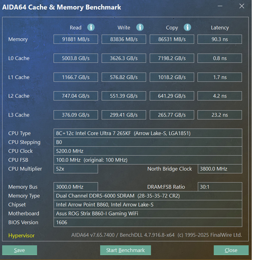The width and height of the screenshot is (260, 260).
Task: Click the DRAM:FSB Ratio label
Action: pyautogui.click(x=166, y=187)
